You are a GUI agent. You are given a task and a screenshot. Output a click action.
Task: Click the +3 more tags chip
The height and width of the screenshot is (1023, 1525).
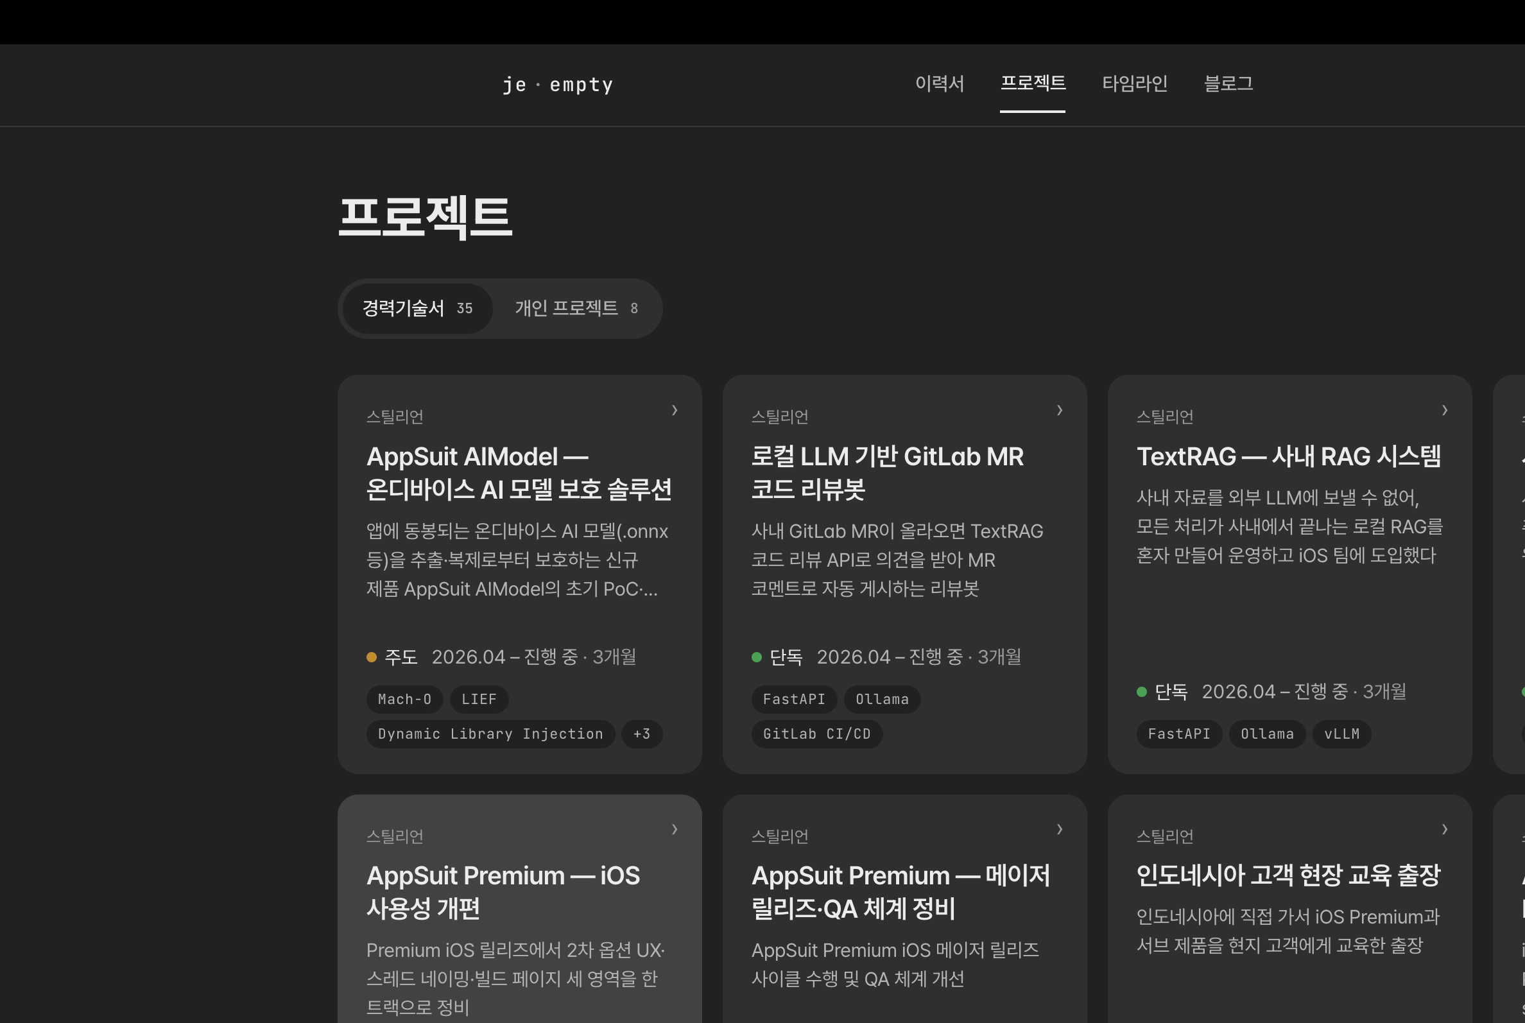[642, 734]
